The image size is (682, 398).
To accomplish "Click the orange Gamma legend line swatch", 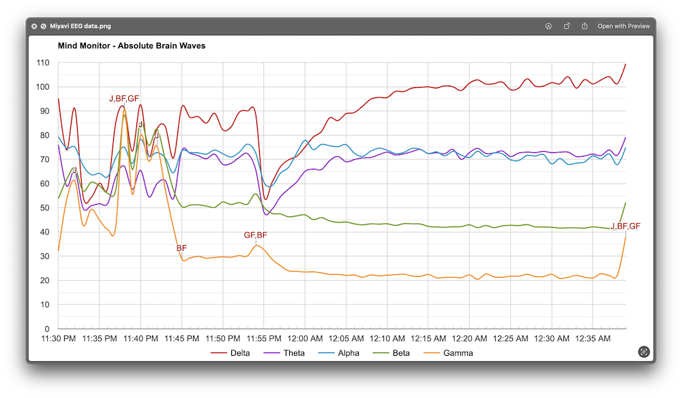I will [432, 353].
